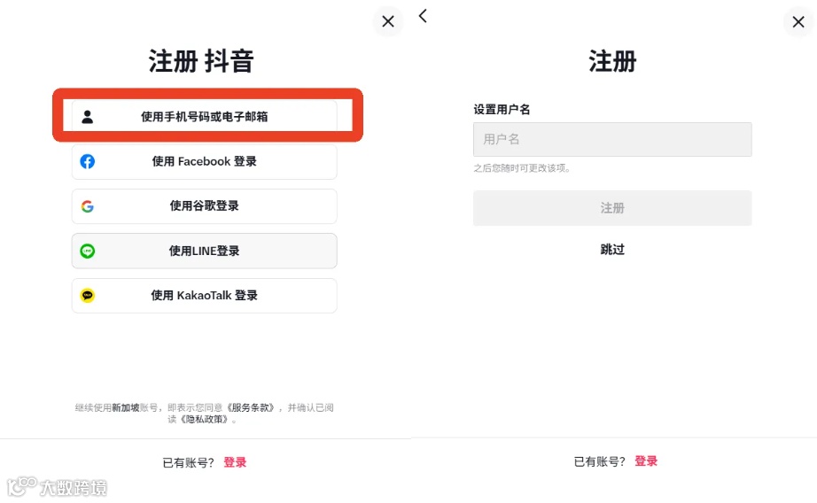This screenshot has width=817, height=503.
Task: Focus the 用户名 username input field
Action: coord(612,140)
